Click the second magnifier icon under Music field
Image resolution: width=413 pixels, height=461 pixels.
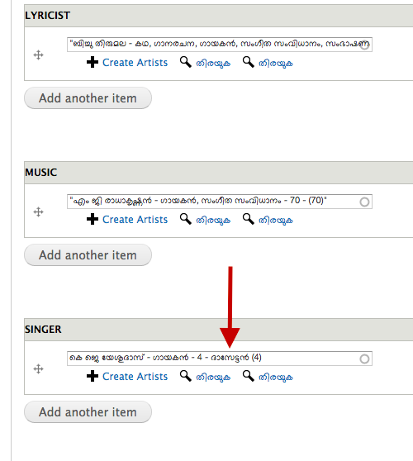[248, 219]
